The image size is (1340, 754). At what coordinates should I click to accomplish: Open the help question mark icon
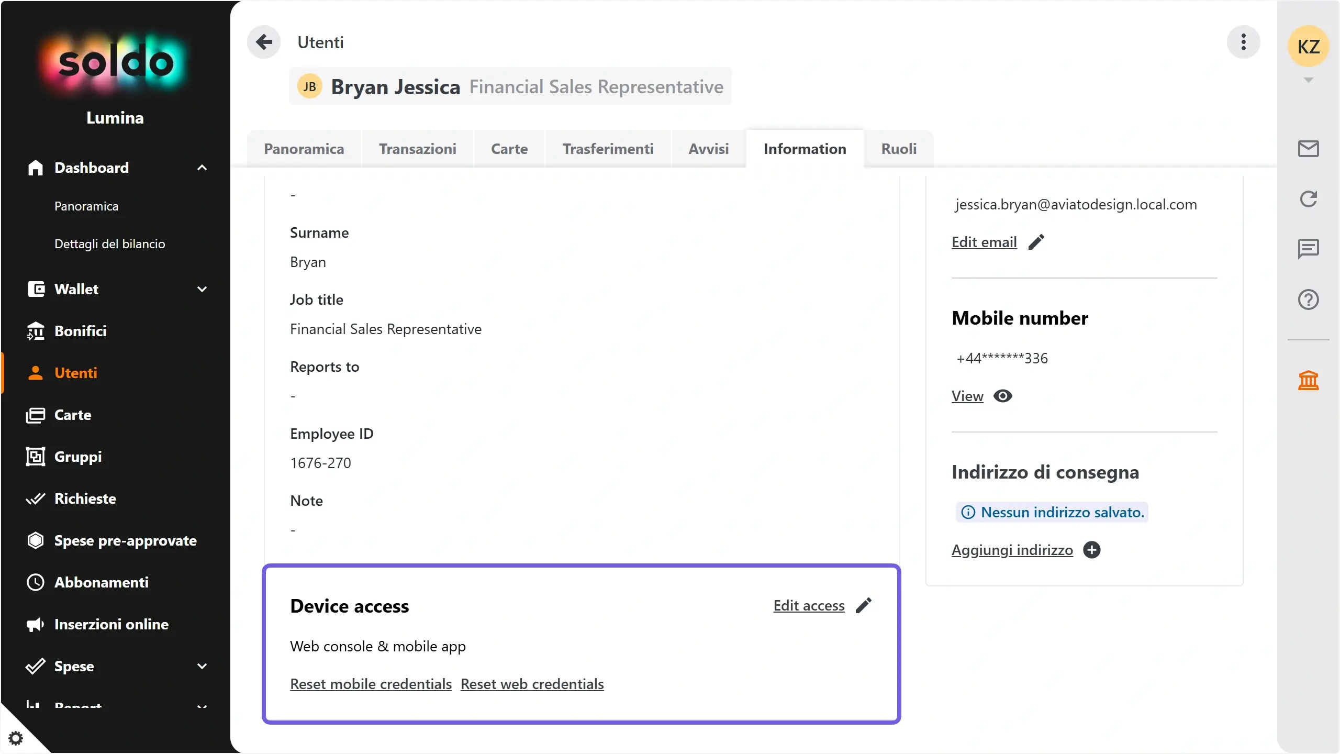[1308, 300]
